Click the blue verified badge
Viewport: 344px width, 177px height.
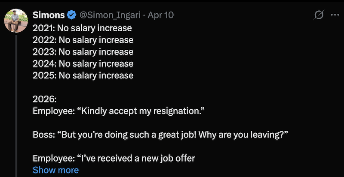tap(72, 15)
